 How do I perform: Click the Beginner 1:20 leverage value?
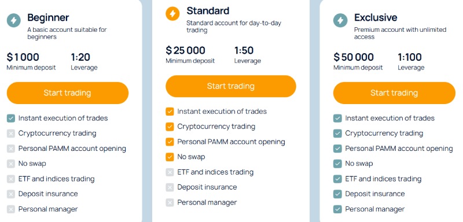click(80, 57)
